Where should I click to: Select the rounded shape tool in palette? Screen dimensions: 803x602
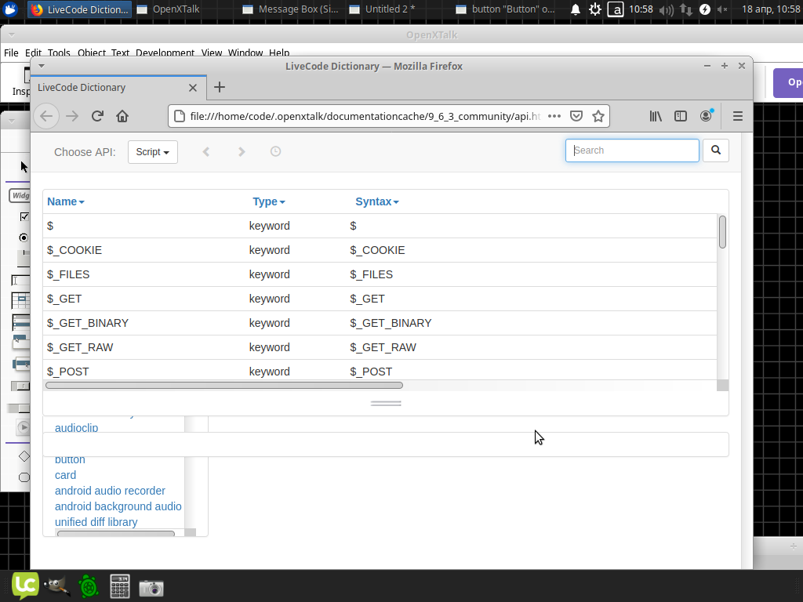24,477
